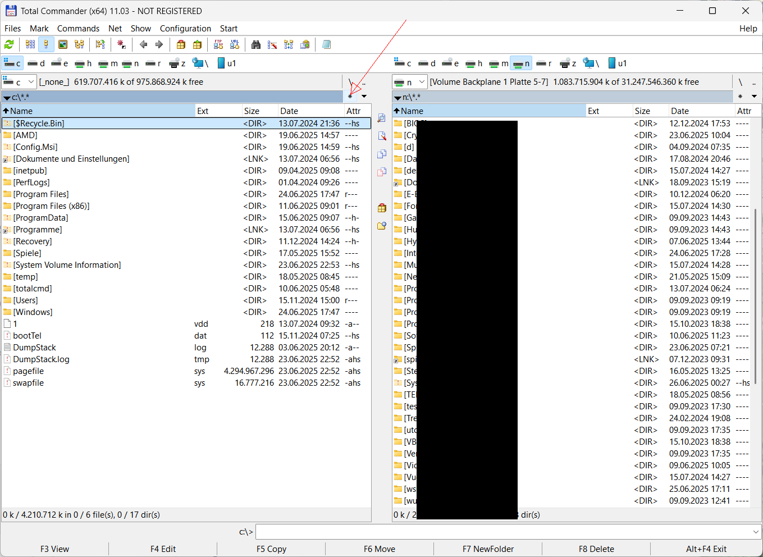Click the copy names to clipboard toolbar icon
Image resolution: width=763 pixels, height=557 pixels.
coord(305,44)
